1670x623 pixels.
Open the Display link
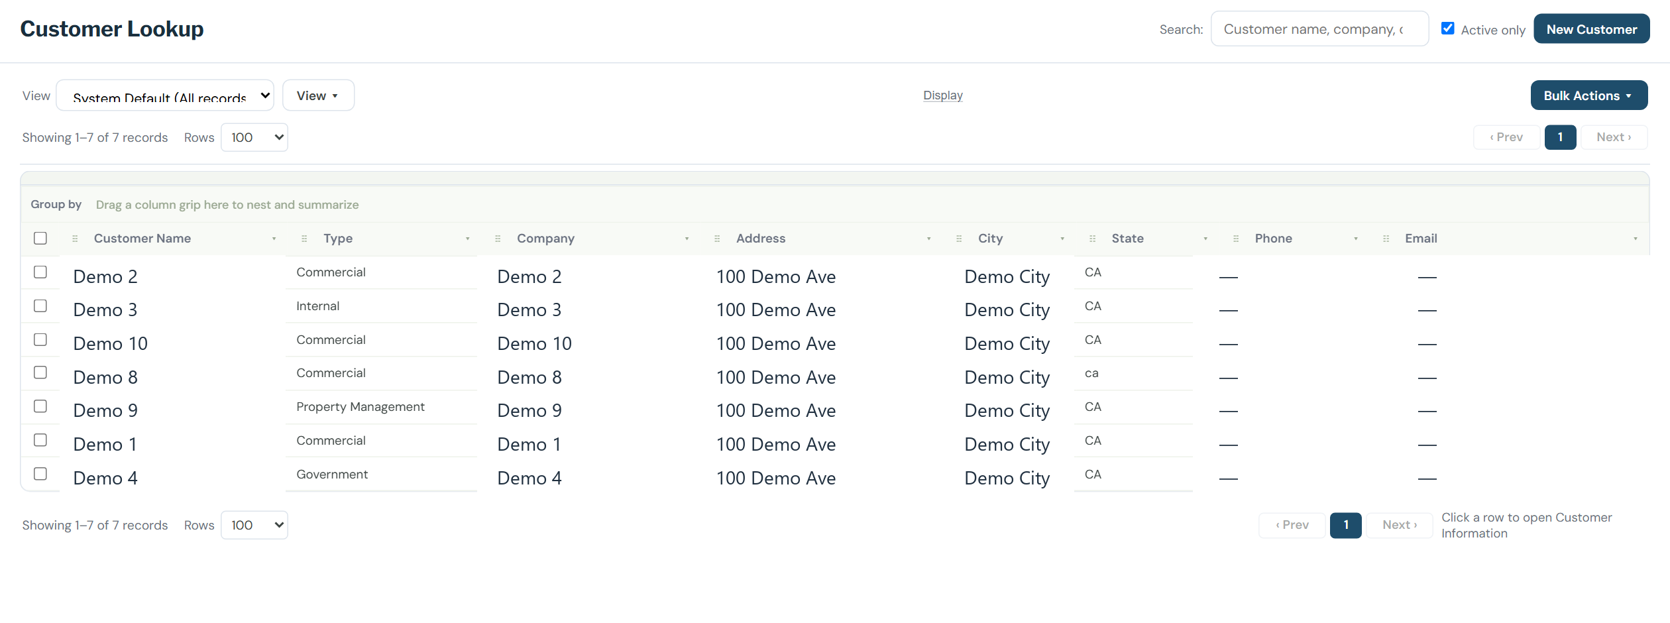pos(942,95)
